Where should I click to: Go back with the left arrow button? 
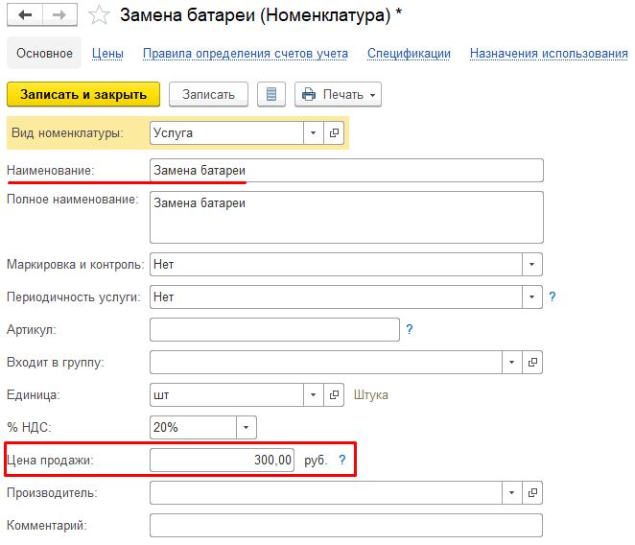click(x=25, y=15)
